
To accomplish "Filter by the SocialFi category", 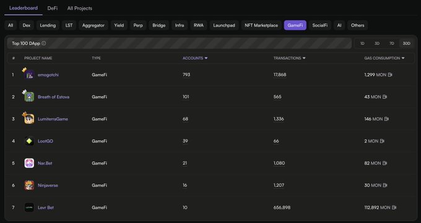I will pyautogui.click(x=320, y=25).
